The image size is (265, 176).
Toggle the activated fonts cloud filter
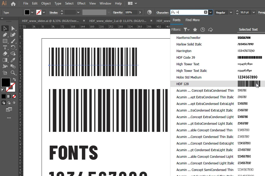(210, 30)
